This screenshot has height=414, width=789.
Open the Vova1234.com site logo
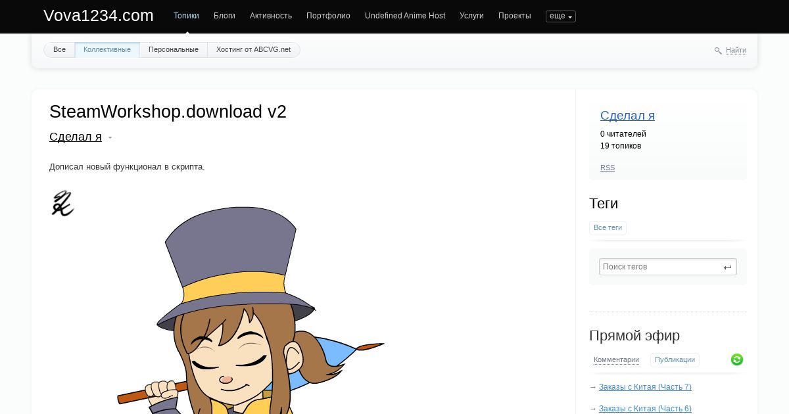point(99,16)
